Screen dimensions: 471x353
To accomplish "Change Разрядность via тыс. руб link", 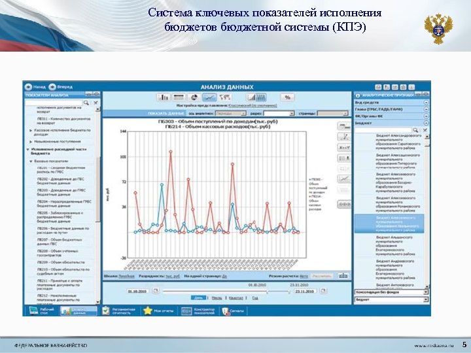I will click(173, 276).
